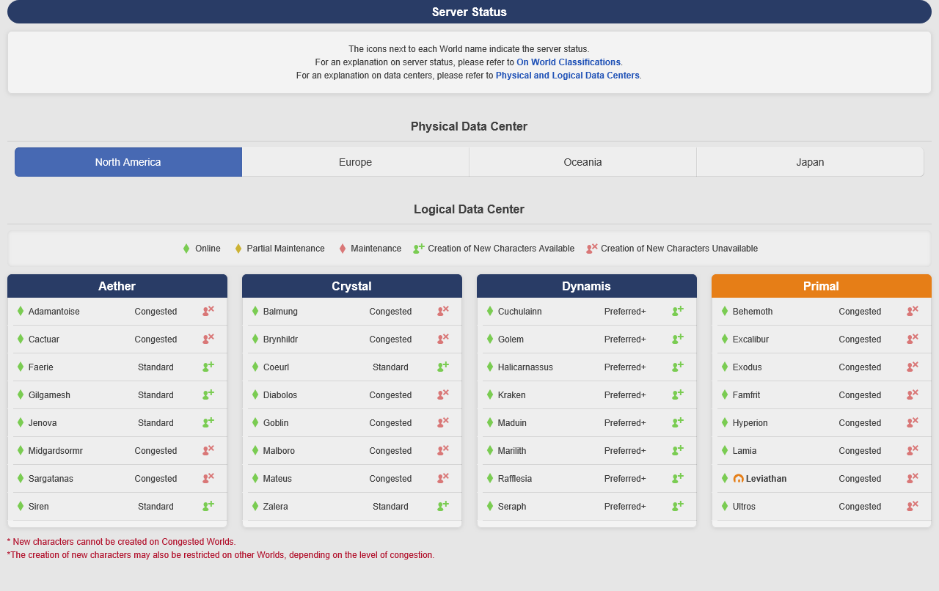The height and width of the screenshot is (591, 939).
Task: Click the Mateus world name
Action: point(277,479)
